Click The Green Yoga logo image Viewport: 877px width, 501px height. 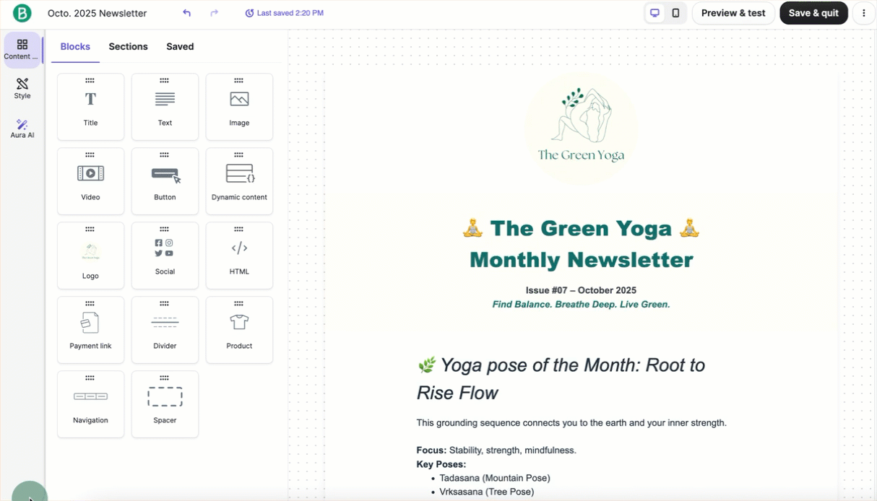click(x=581, y=128)
